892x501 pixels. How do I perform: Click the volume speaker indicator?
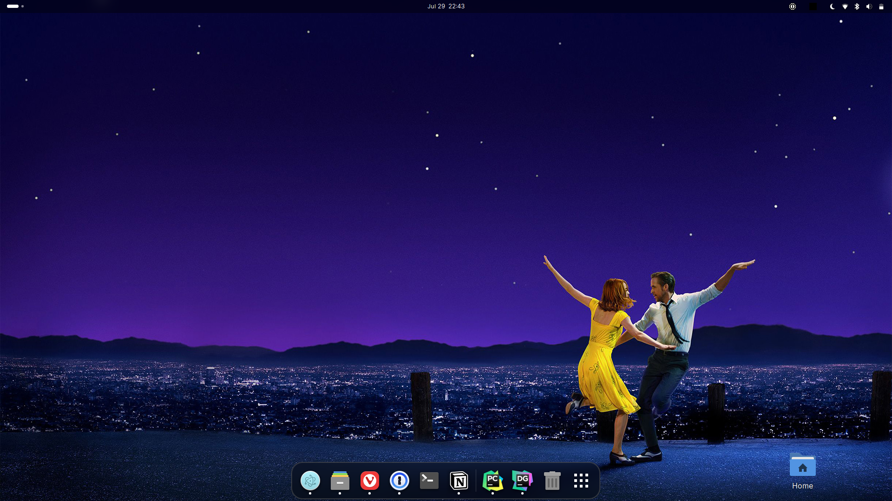tap(869, 6)
